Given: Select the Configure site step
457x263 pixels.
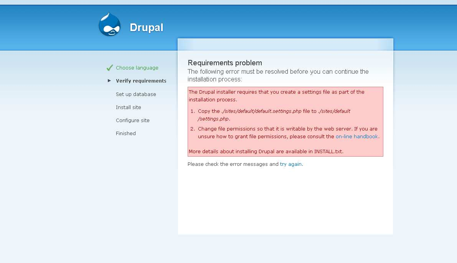Looking at the screenshot, I should (x=133, y=120).
